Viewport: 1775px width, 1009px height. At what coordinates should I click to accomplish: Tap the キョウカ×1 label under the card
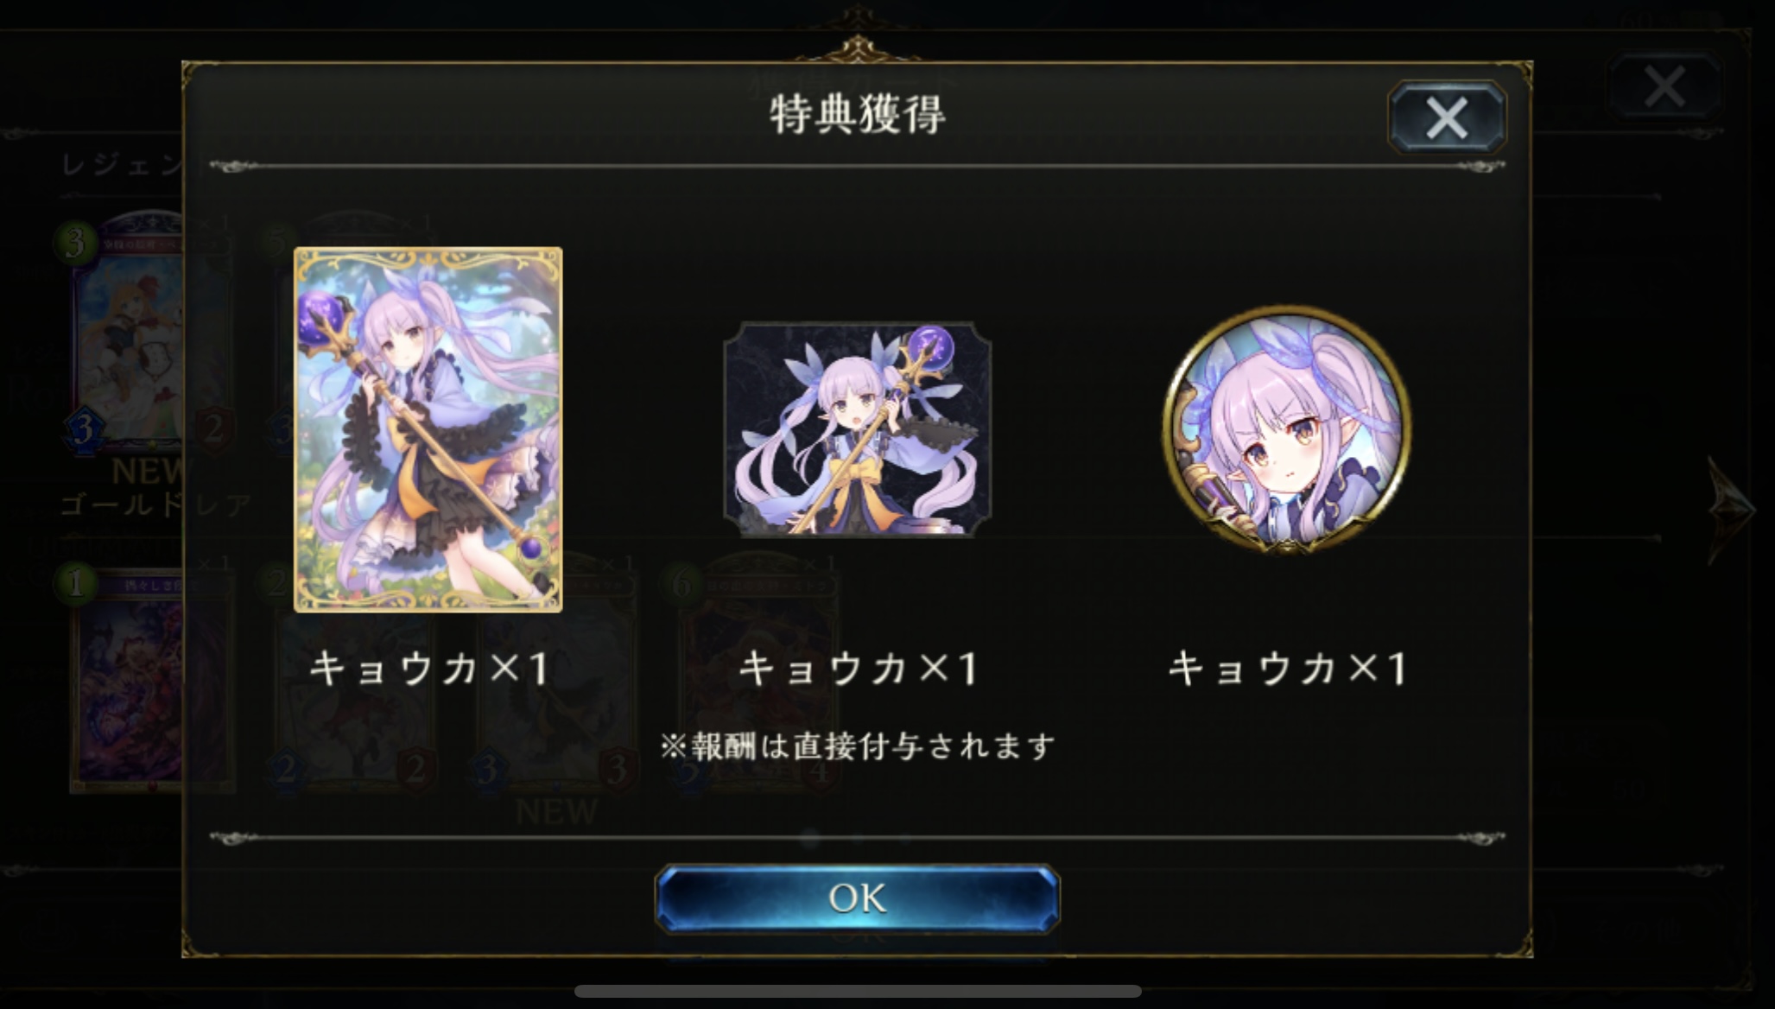click(429, 669)
